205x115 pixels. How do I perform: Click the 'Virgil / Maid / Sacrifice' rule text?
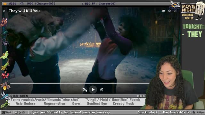pyautogui.click(x=107, y=100)
